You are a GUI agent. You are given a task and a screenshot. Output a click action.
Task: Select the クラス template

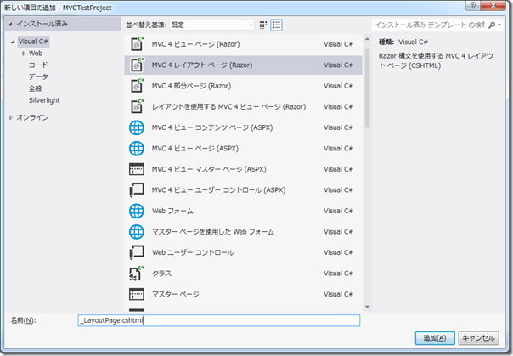[243, 274]
